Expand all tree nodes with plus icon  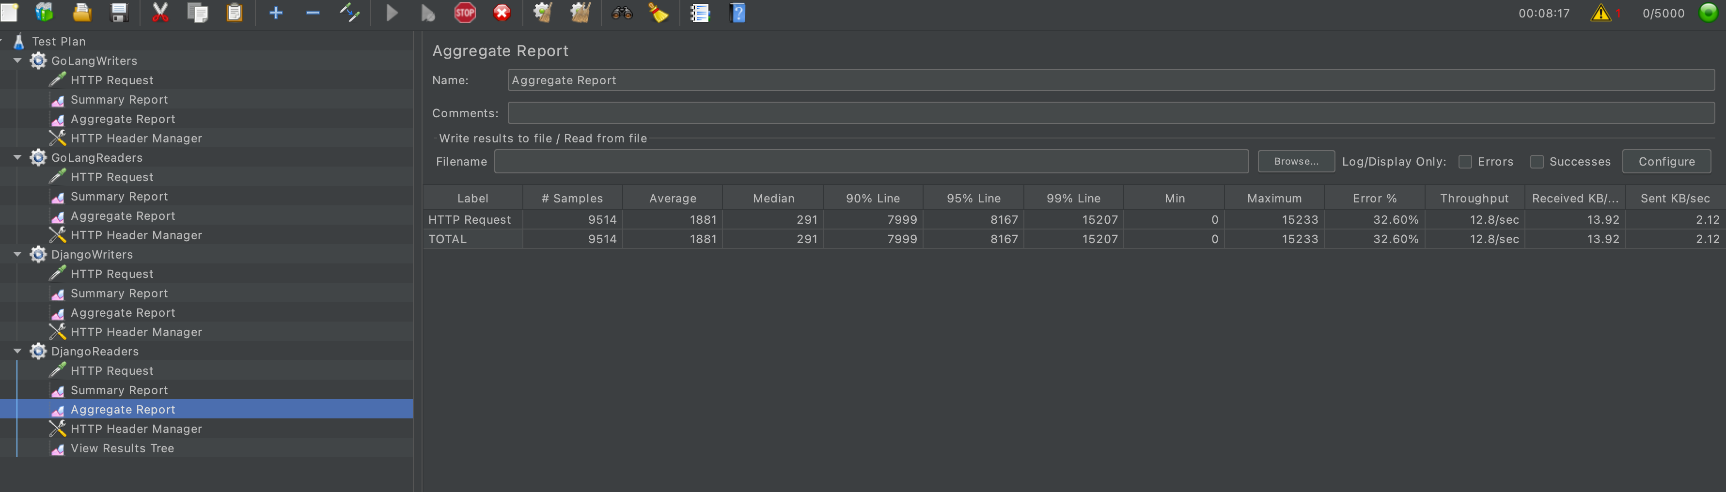[x=275, y=13]
